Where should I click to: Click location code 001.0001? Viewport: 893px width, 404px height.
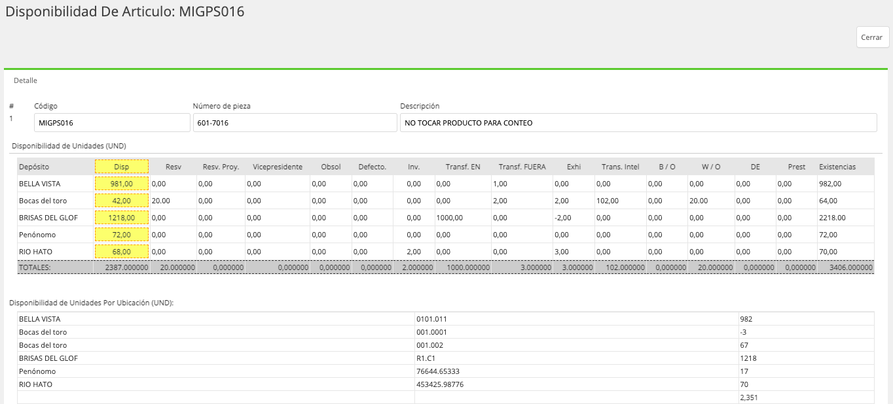(431, 332)
